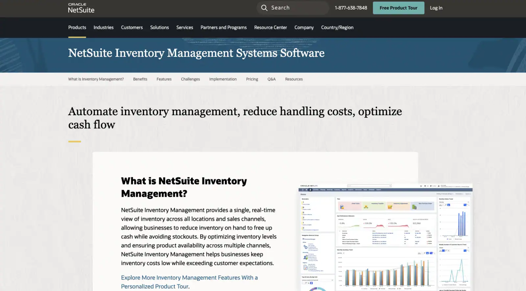Open the Country/Region menu

coord(337,28)
